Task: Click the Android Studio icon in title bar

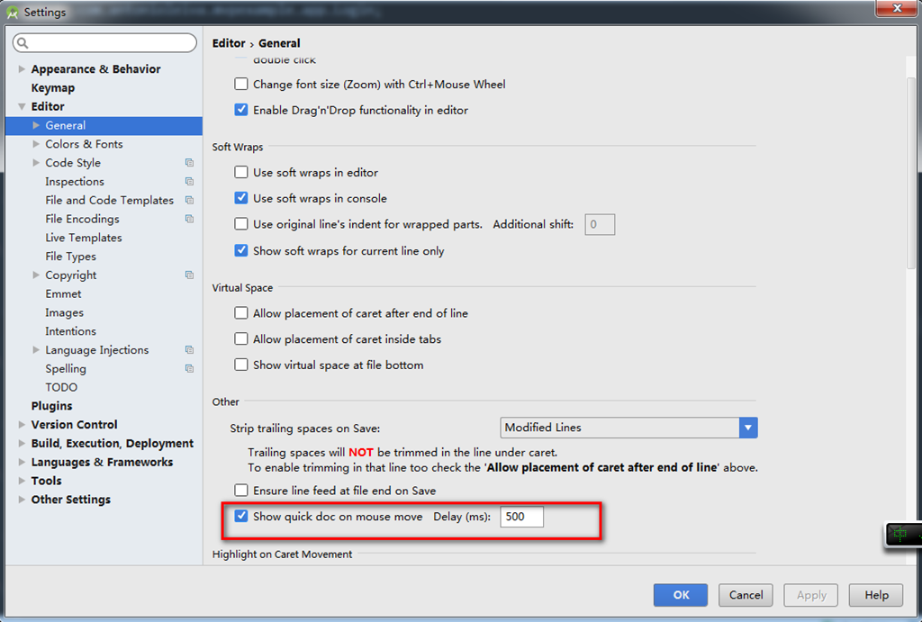Action: pos(13,13)
